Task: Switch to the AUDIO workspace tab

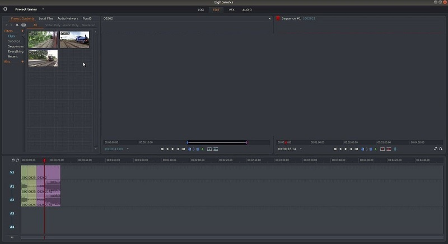Action: pos(247,9)
